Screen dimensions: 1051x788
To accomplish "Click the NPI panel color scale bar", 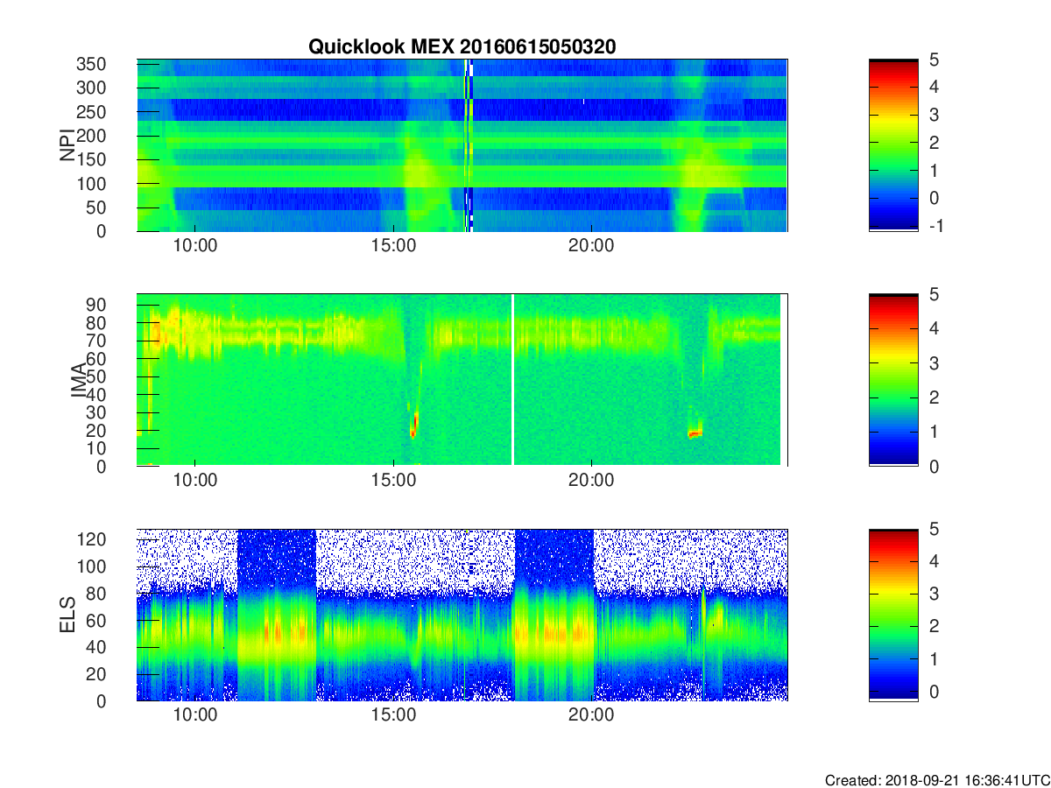I will coord(893,145).
